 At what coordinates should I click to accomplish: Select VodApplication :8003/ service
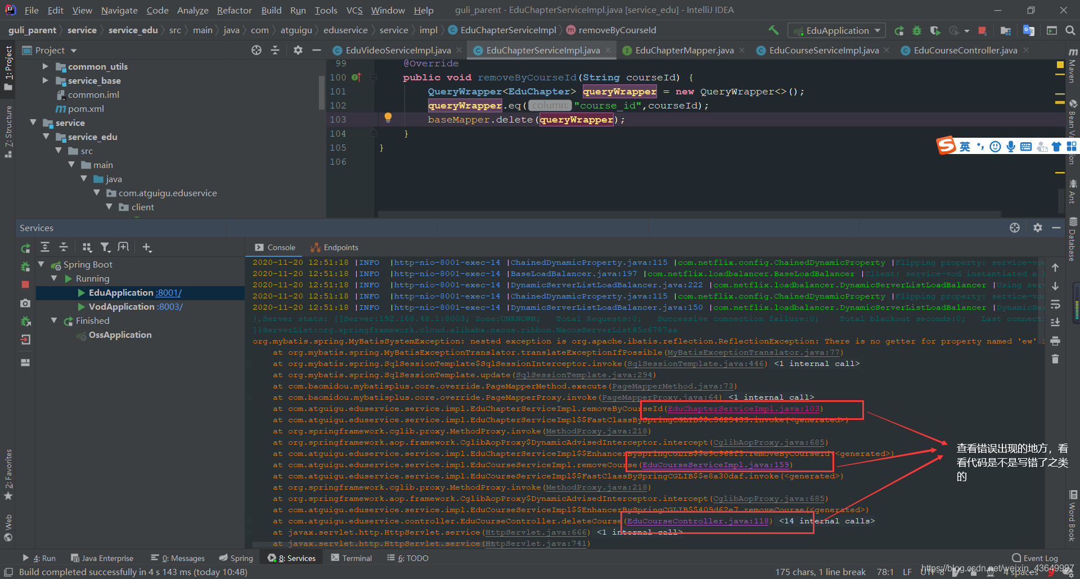[136, 306]
